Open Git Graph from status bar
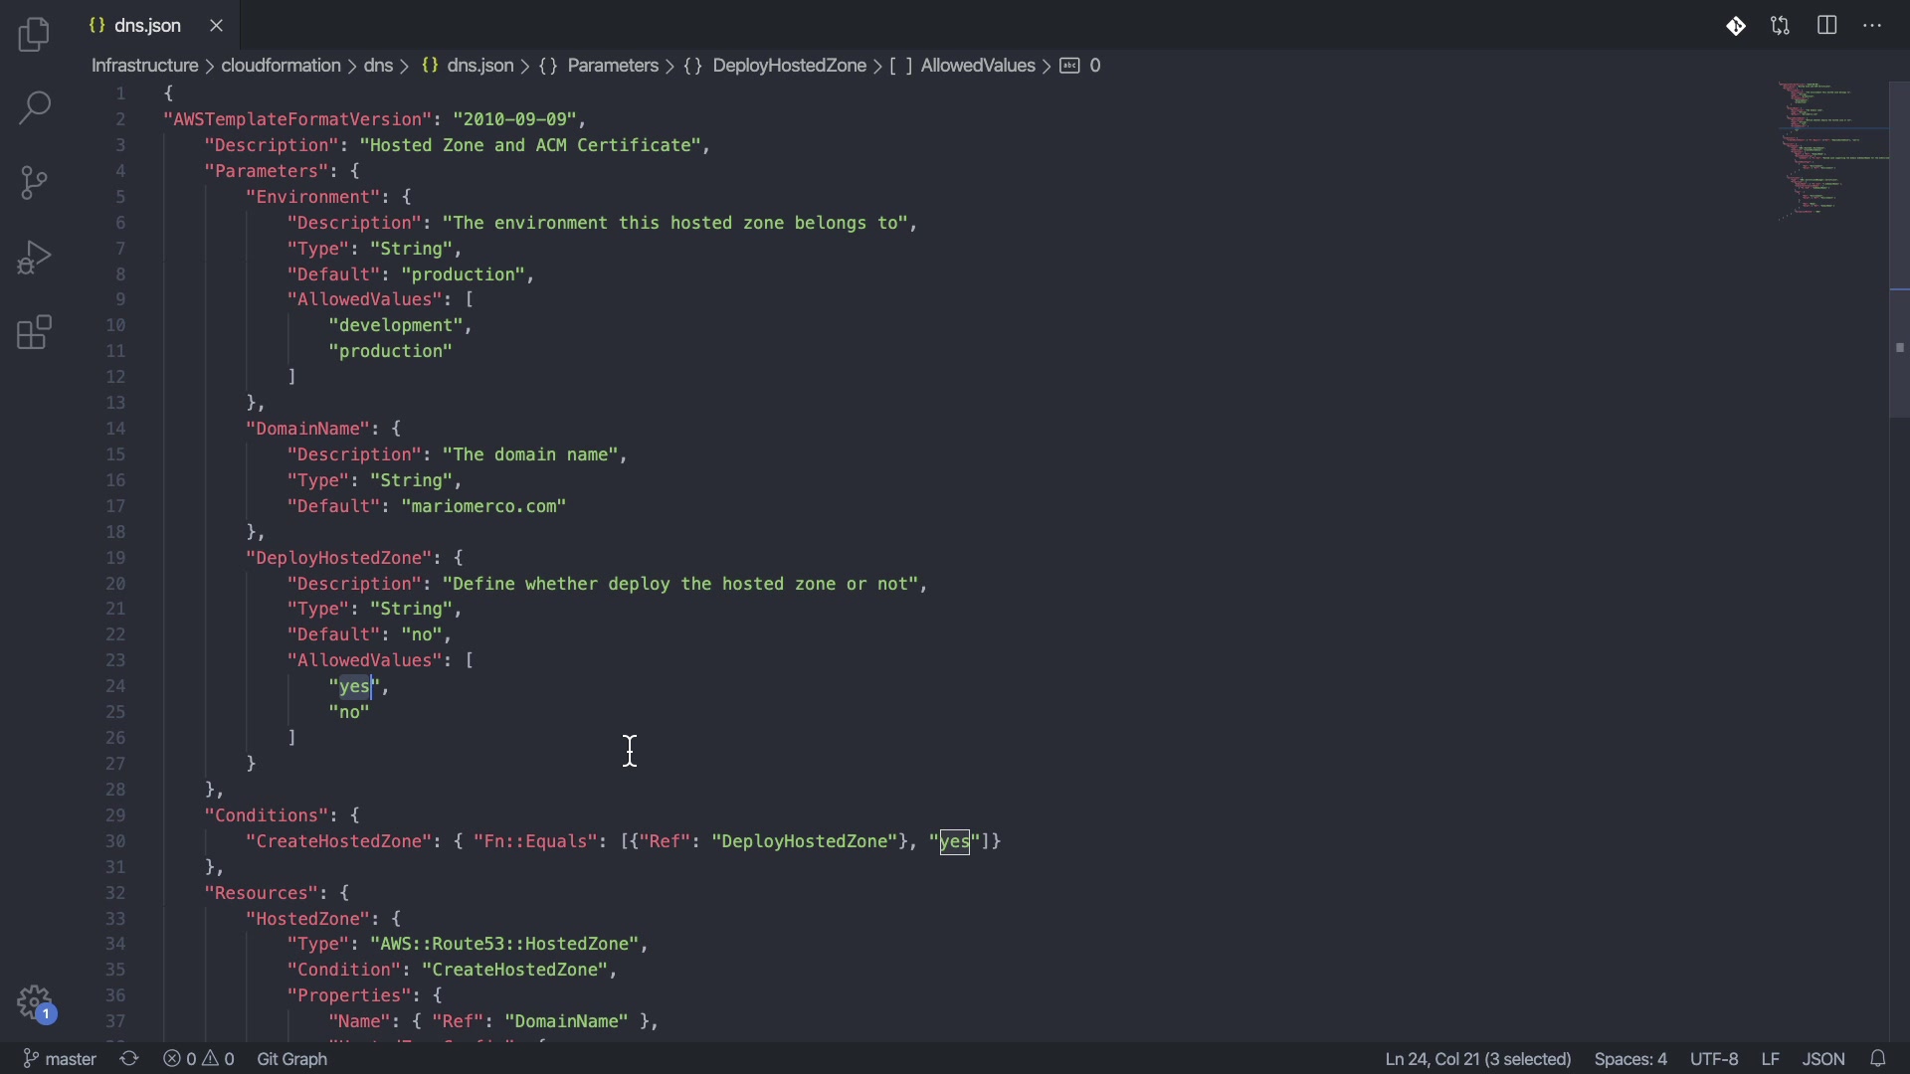The height and width of the screenshot is (1074, 1910). [x=292, y=1059]
